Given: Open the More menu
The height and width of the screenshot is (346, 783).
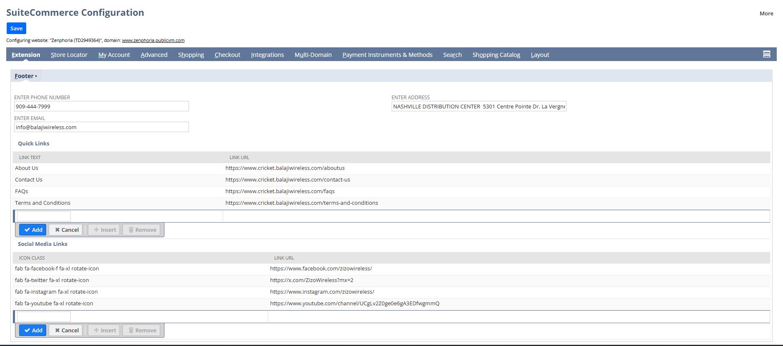Looking at the screenshot, I should point(766,13).
